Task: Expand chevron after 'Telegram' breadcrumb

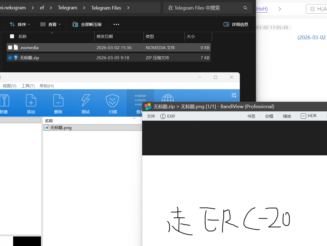Action: pyautogui.click(x=84, y=8)
